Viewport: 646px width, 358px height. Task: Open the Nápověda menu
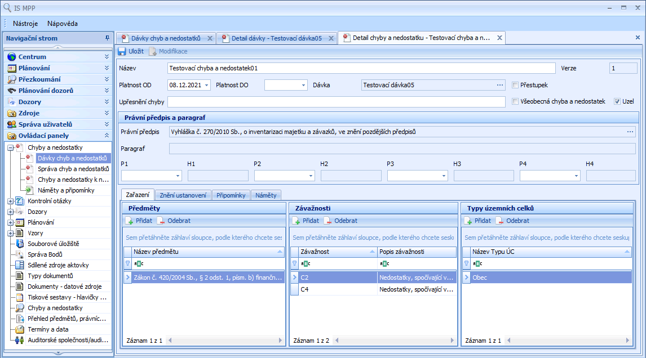pos(63,24)
